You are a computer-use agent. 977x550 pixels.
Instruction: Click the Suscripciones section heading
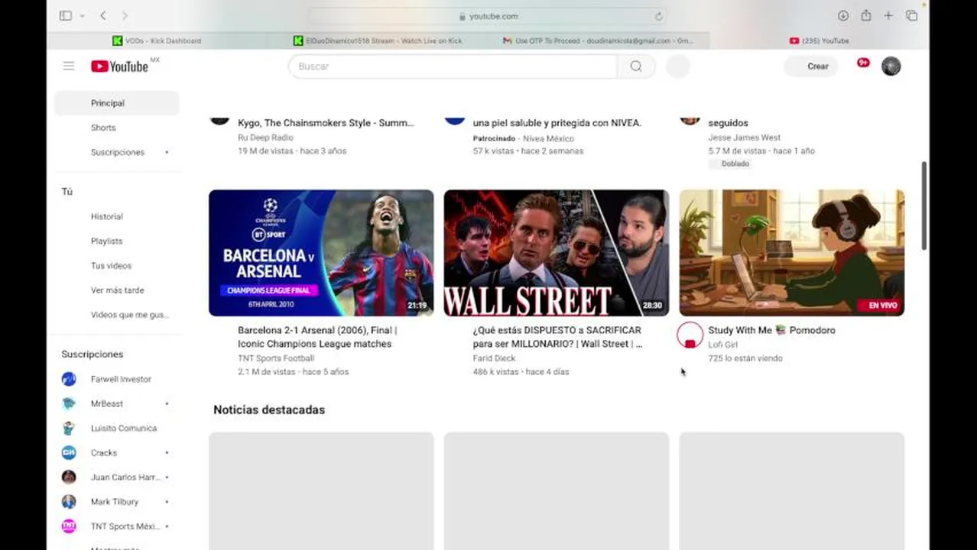tap(92, 354)
